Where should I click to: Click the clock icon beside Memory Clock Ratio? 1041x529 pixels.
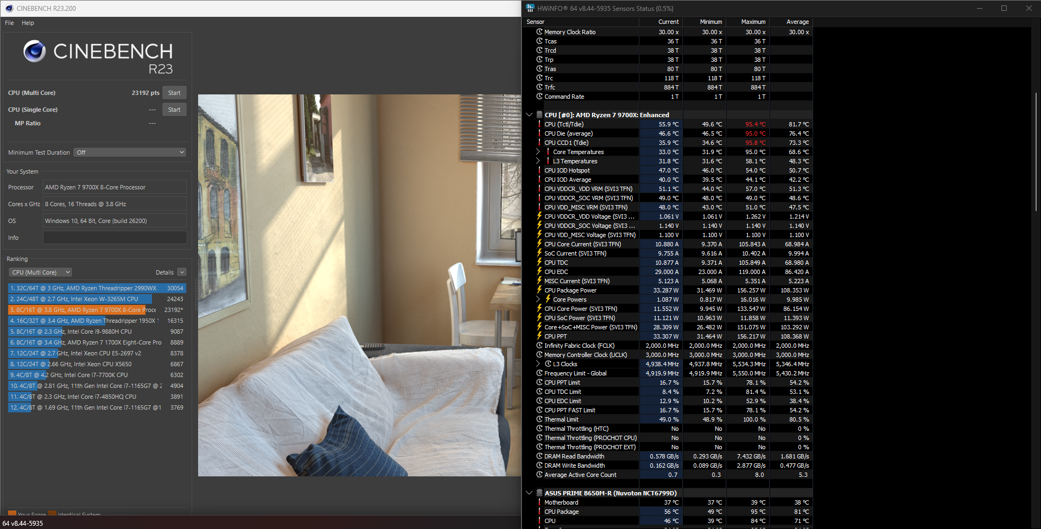[539, 32]
